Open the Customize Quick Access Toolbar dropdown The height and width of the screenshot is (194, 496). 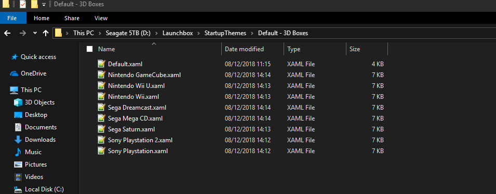(x=44, y=5)
